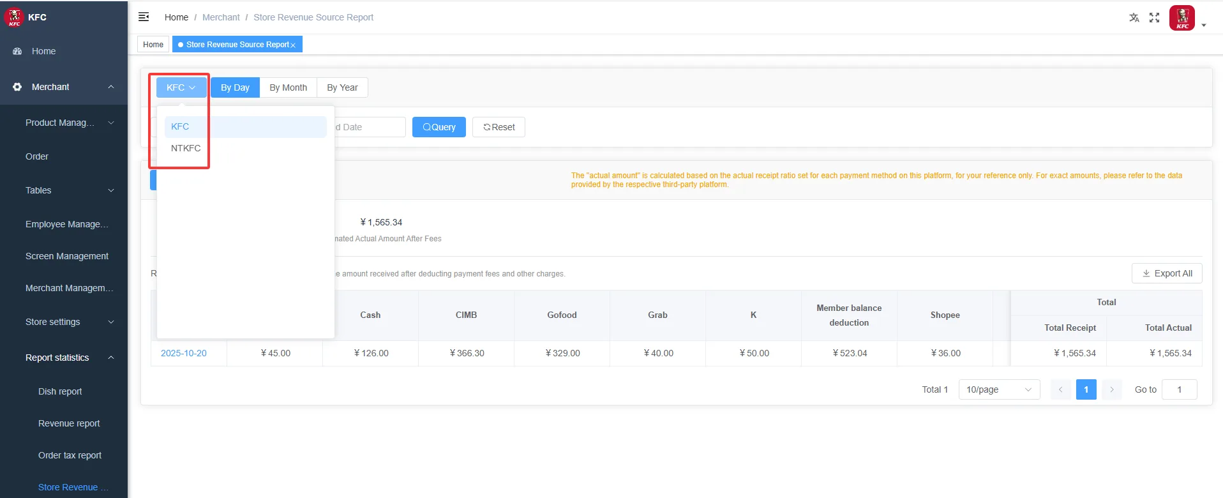Go to previous page arrow

(1060, 389)
